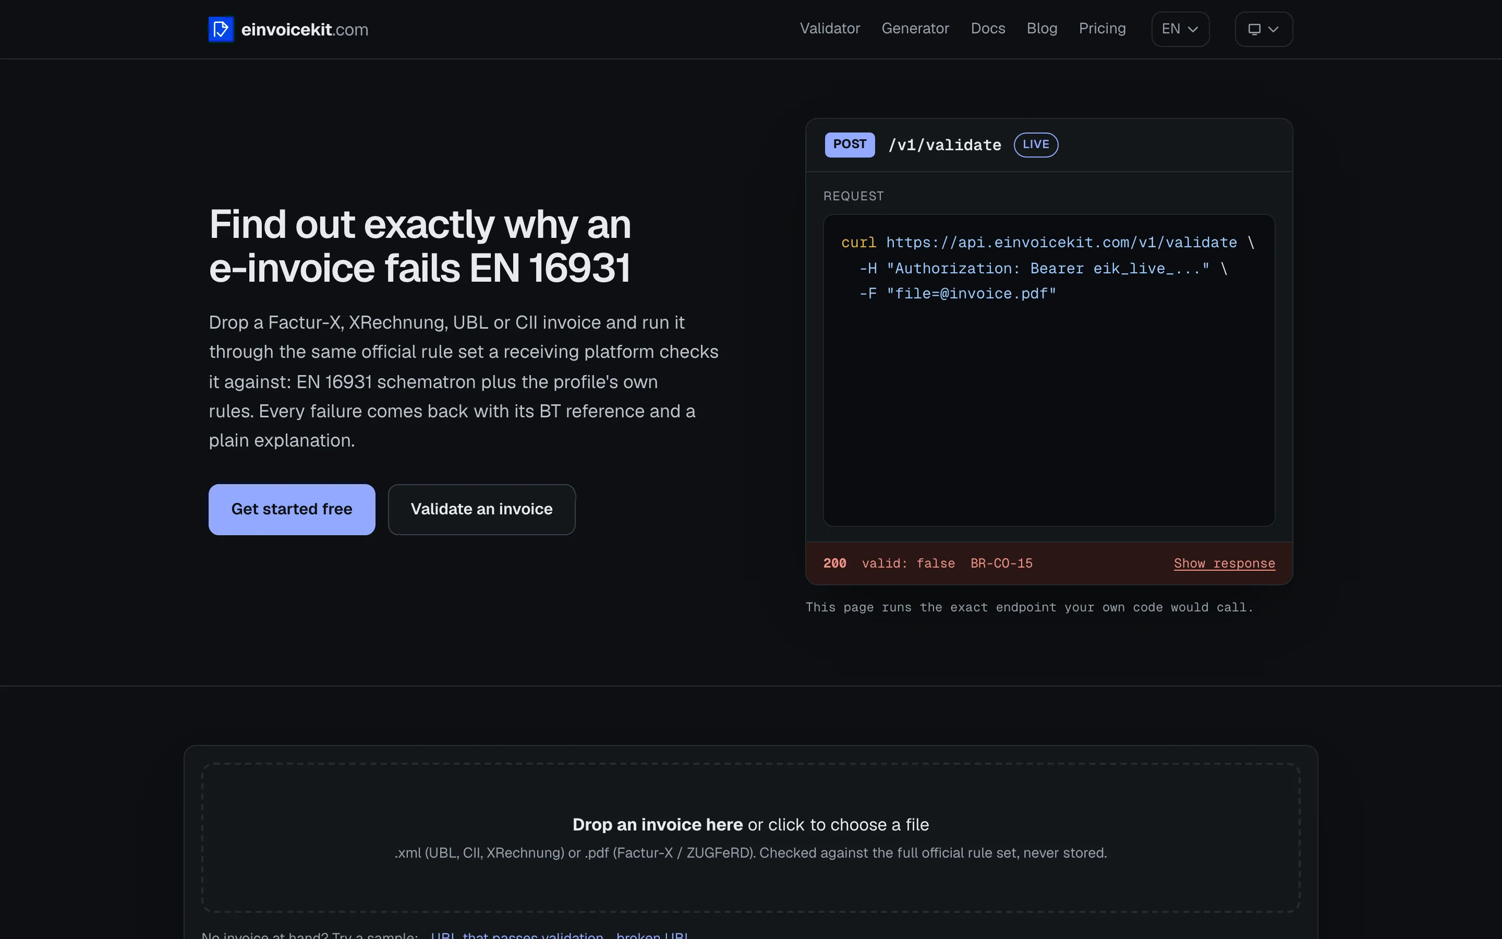Click the einvoicekit blue logo icon
This screenshot has height=939, width=1502.
click(x=221, y=29)
